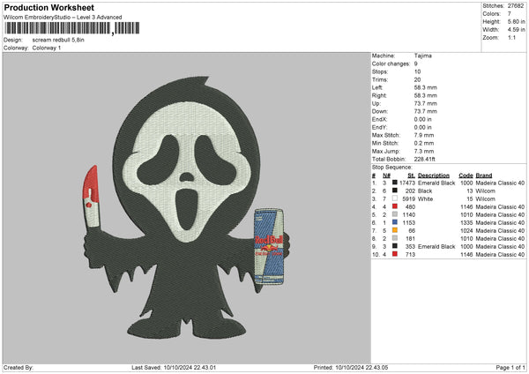Click the total bobbin value "228.41ft"
Screen dimensions: 529x374
click(424, 159)
